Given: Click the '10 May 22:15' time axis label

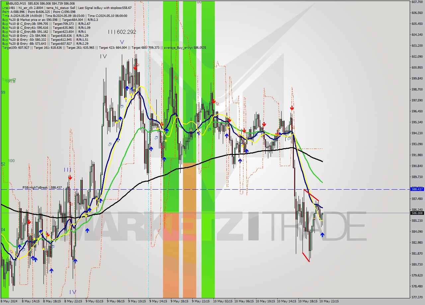Looking at the screenshot, I should click(x=329, y=301).
